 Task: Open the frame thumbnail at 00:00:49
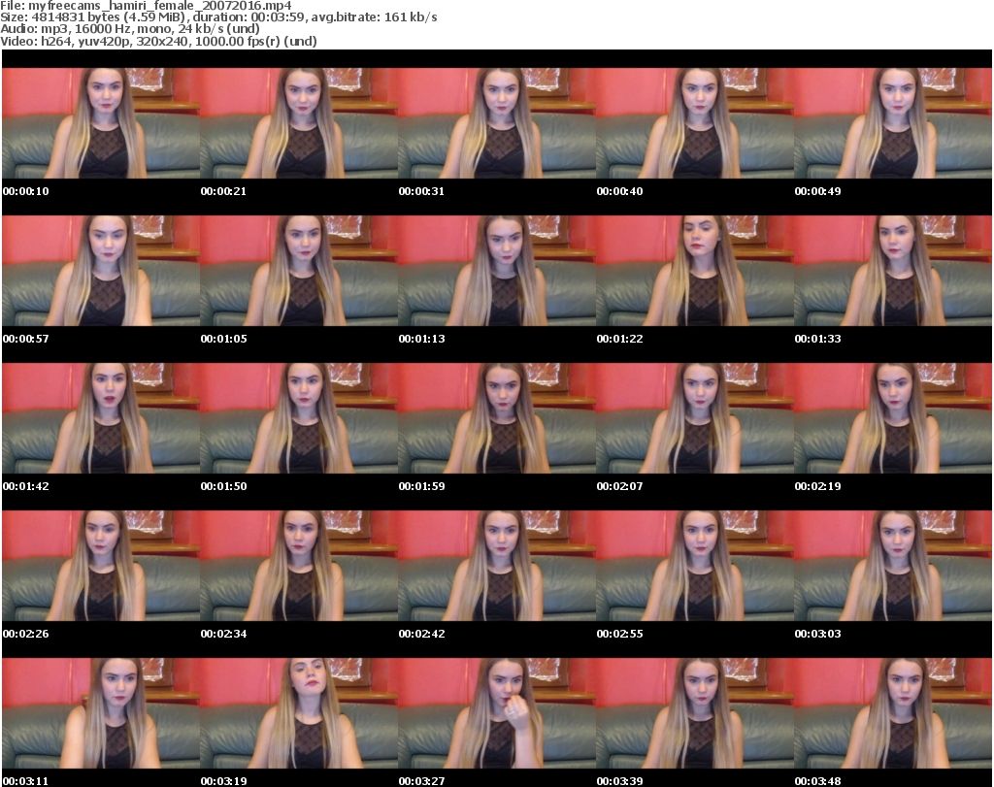(x=893, y=123)
